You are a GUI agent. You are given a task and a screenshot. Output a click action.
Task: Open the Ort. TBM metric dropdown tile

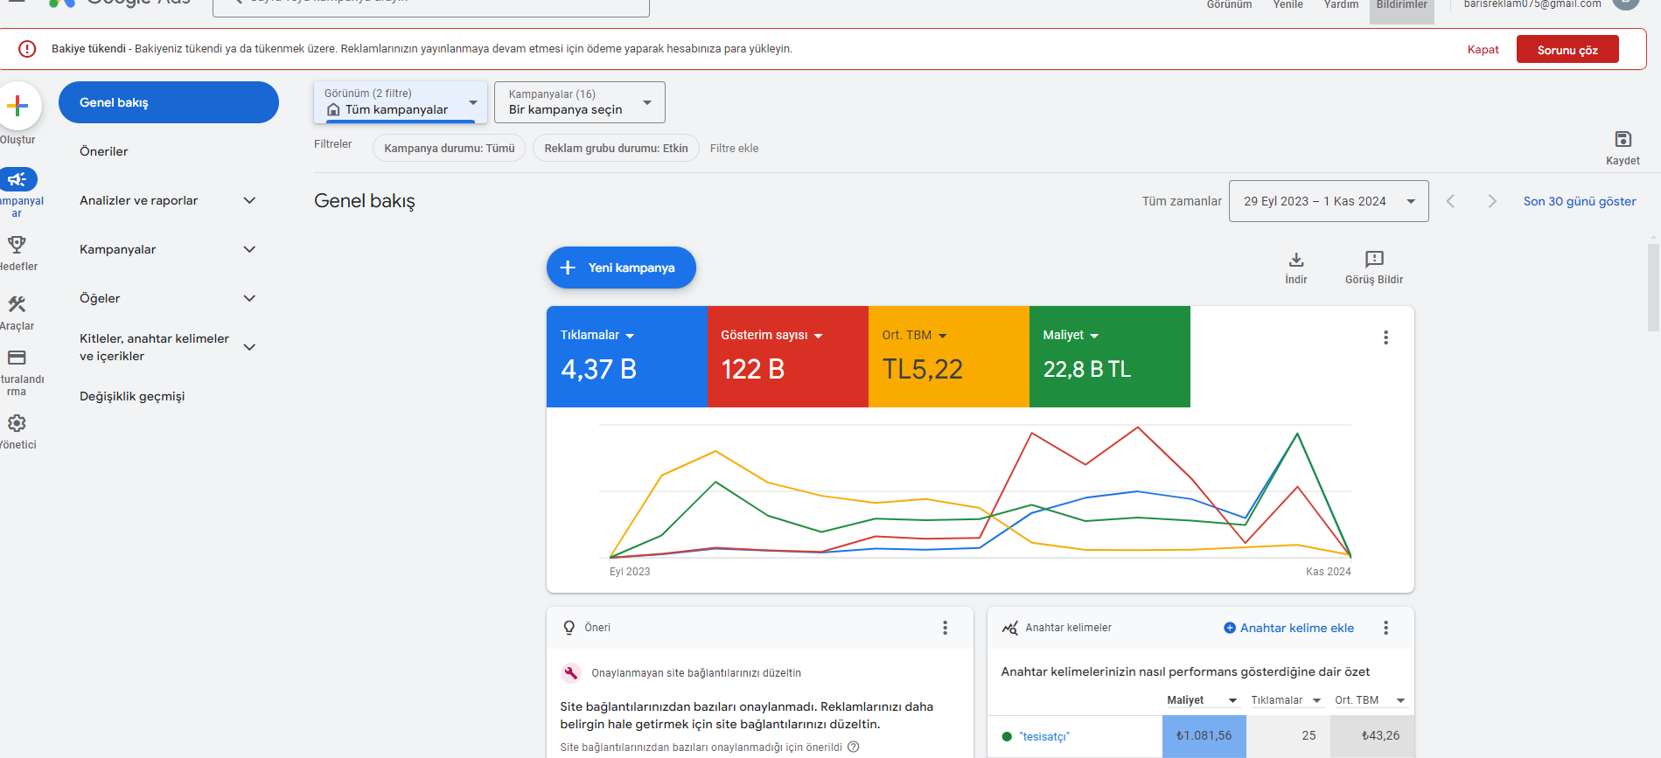[915, 335]
